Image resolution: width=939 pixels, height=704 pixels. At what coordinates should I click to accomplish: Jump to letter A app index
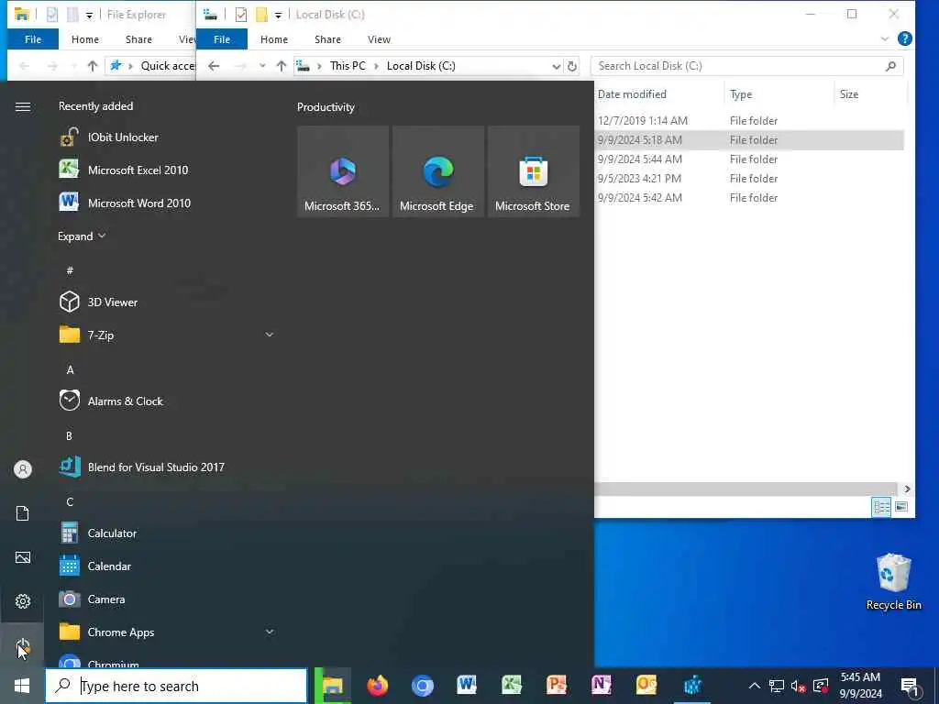click(x=70, y=370)
